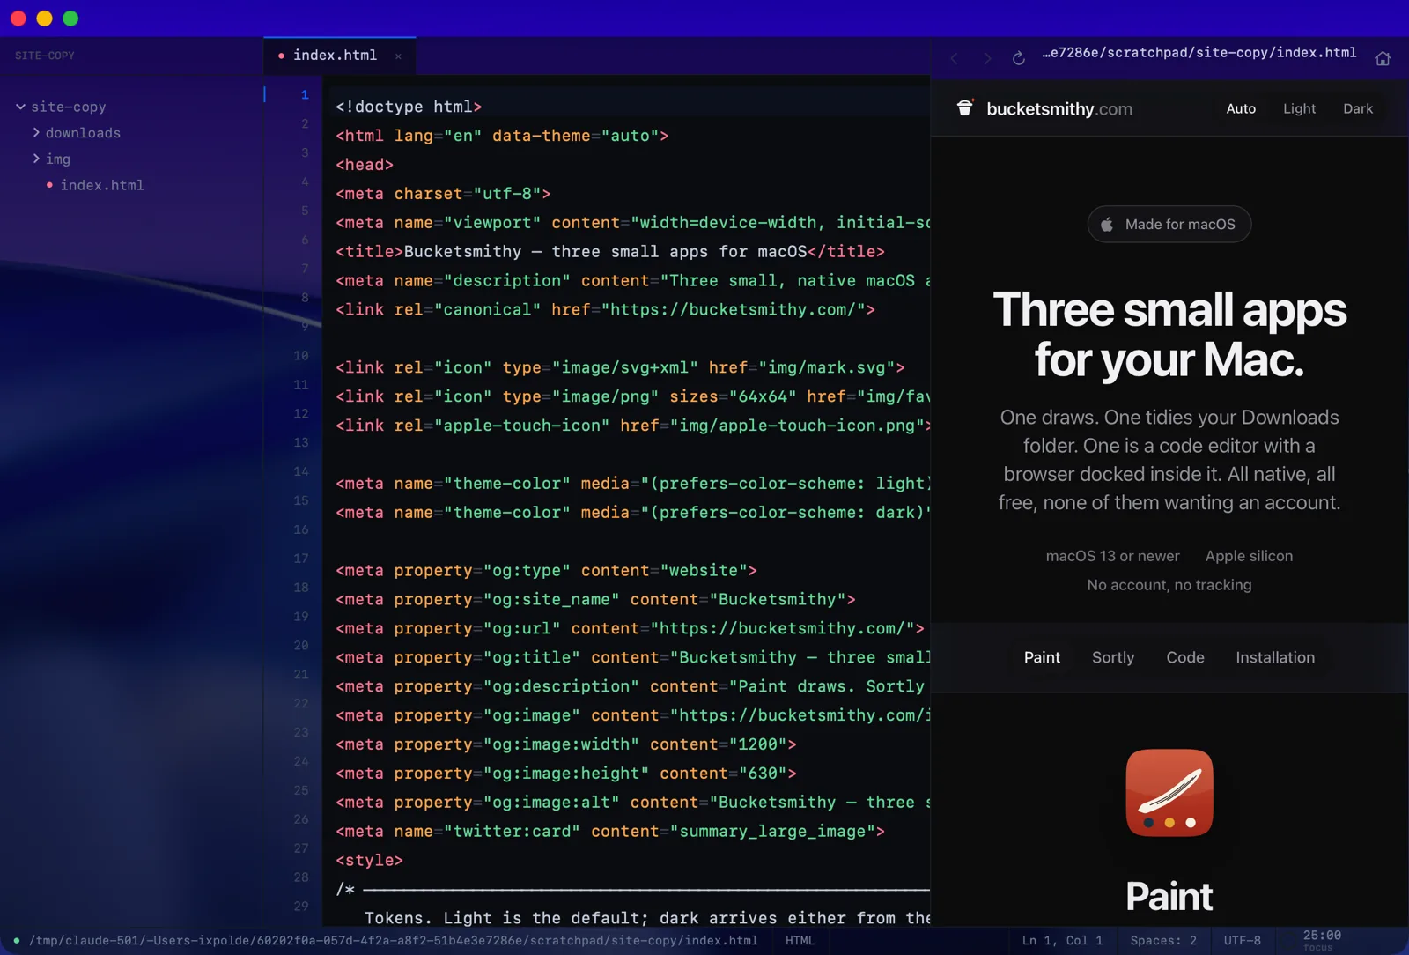Close the index.html editor tab
The width and height of the screenshot is (1409, 955).
tap(398, 56)
